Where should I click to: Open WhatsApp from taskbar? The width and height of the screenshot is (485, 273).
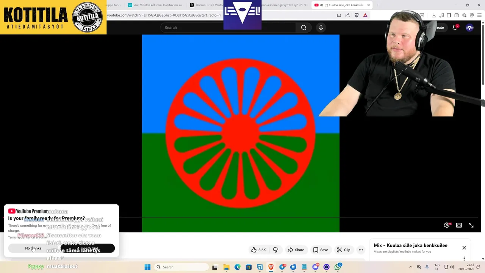point(338,267)
